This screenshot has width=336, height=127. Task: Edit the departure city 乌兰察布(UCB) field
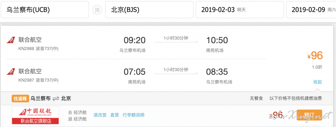(45, 10)
